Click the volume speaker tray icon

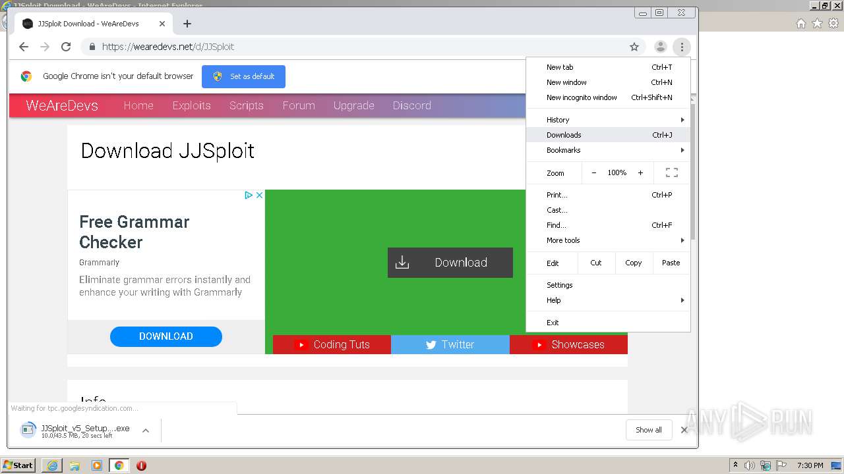pos(750,465)
